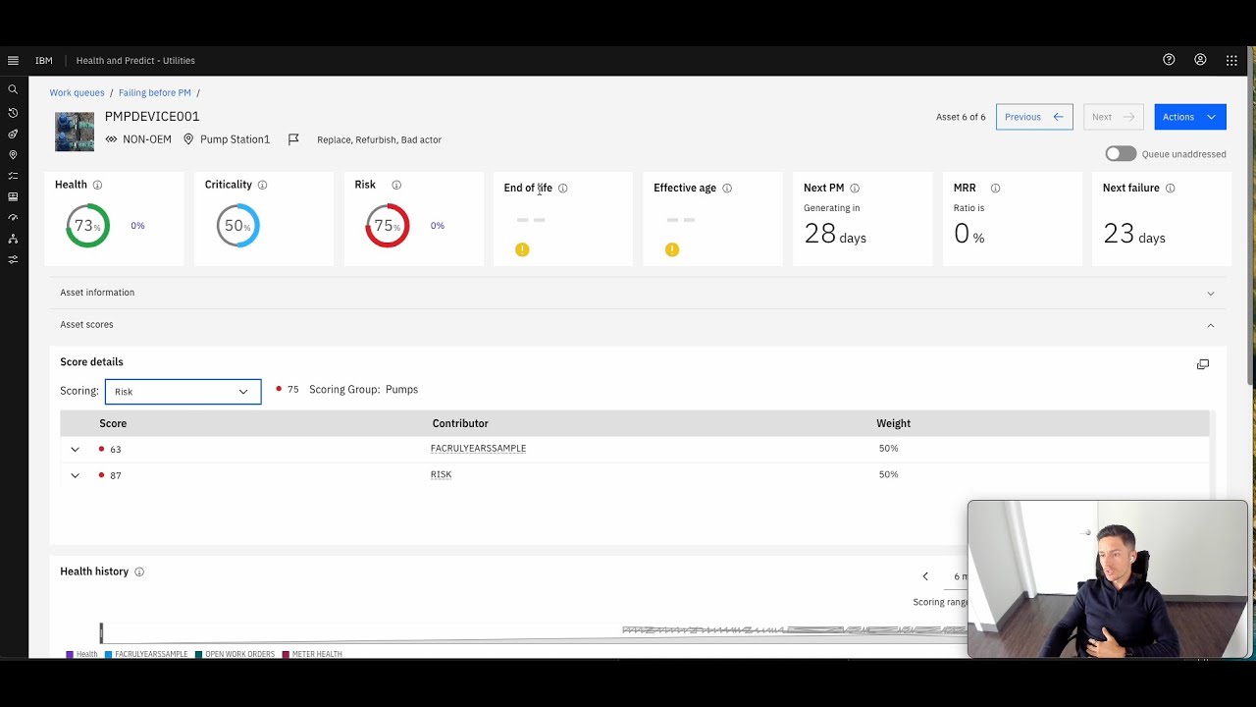
Task: Open score details in pop-out window icon
Action: coord(1203,364)
